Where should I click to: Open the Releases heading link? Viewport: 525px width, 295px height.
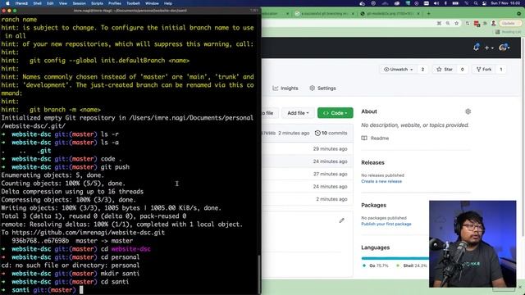[372, 162]
